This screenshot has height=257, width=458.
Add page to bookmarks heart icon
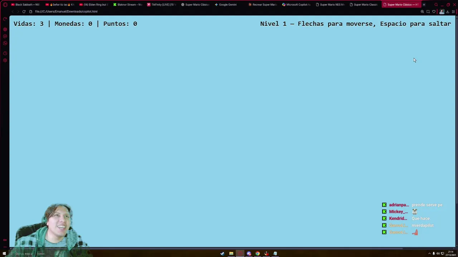coord(434,11)
